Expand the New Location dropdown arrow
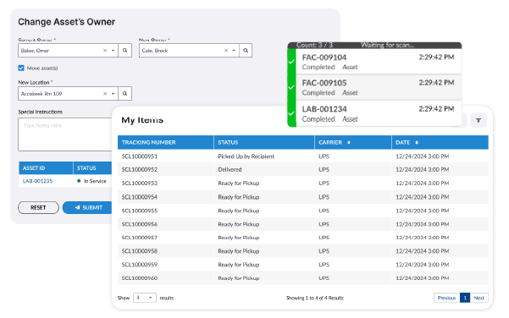Screen dimensions: 509x318 pyautogui.click(x=113, y=94)
